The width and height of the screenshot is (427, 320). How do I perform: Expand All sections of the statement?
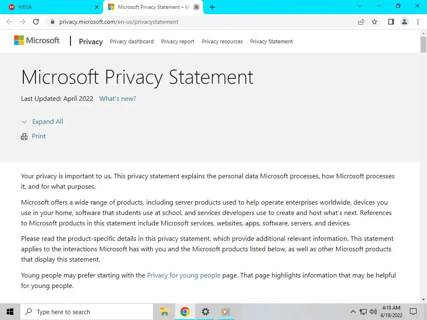coord(48,122)
